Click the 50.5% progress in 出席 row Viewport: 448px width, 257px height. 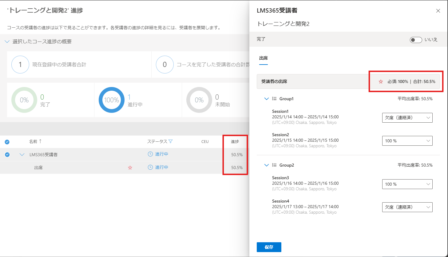tap(237, 168)
